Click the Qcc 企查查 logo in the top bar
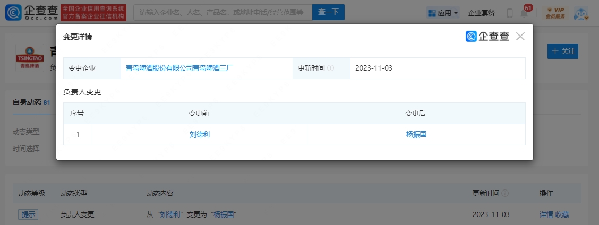Viewport: 599px width, 225px height. [31, 13]
